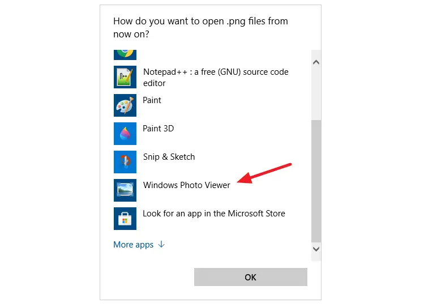Click the app list scrollbar thumb
424x307 pixels.
click(x=316, y=181)
